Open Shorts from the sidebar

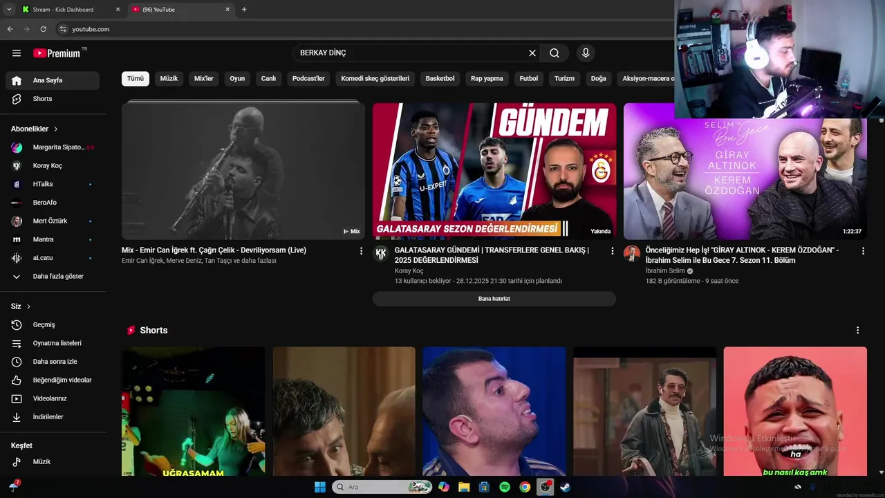point(53,99)
